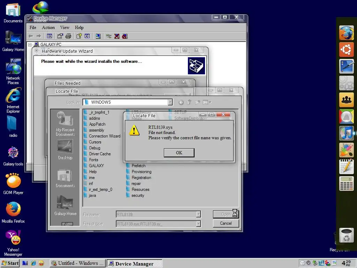Select the Cursors folder
This screenshot has width=357, height=268.
click(93, 142)
